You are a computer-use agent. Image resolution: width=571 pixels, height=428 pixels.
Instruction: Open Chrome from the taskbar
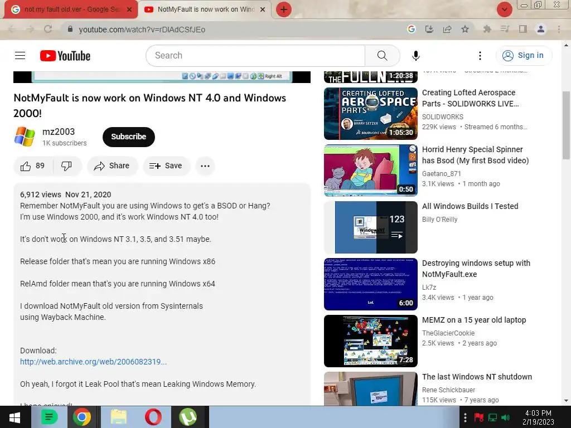[82, 417]
